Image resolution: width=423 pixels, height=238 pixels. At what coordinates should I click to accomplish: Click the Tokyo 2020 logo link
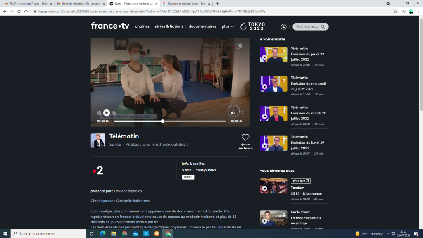(x=252, y=26)
